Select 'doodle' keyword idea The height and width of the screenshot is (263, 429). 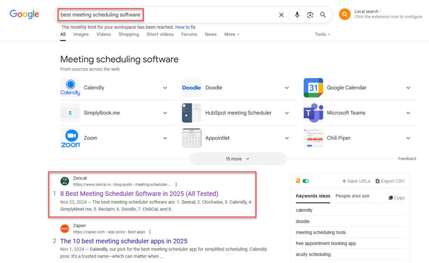(302, 222)
